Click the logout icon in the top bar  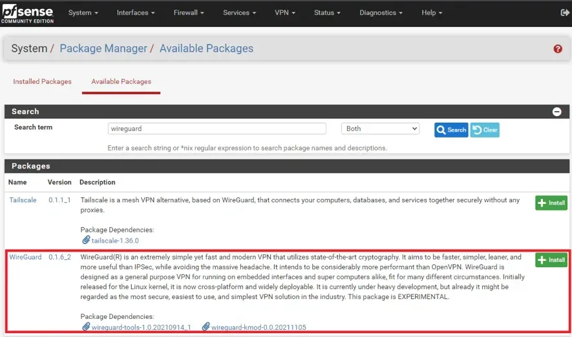(565, 13)
